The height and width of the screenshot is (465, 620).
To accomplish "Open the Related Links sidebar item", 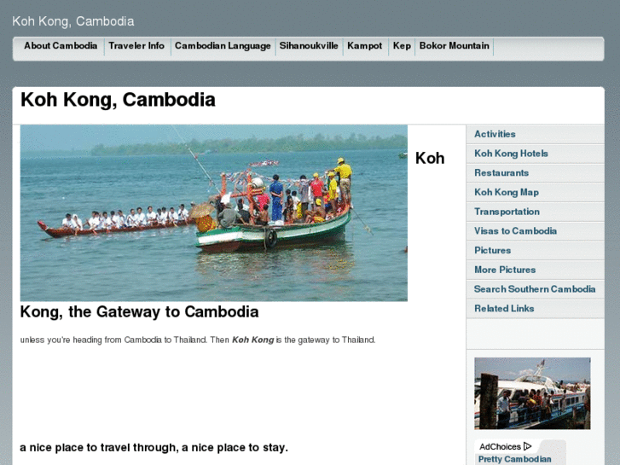I will [x=504, y=309].
